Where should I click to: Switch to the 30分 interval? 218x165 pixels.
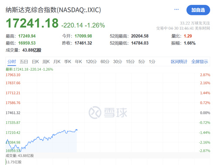pyautogui.click(x=118, y=62)
